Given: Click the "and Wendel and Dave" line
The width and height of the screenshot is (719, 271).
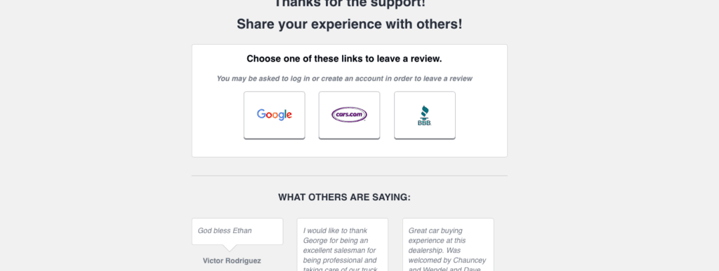Looking at the screenshot, I should point(444,269).
